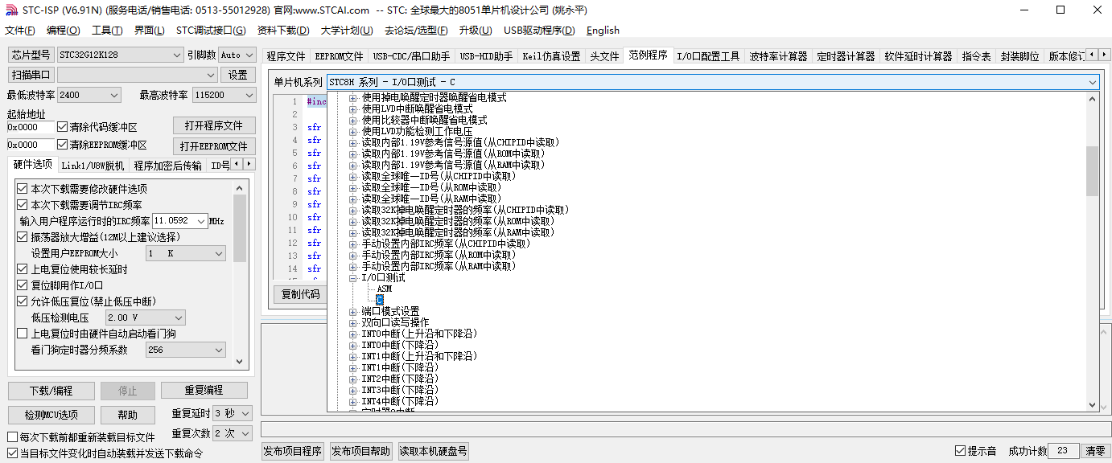1112x463 pixels.
Task: Collapse the 单片机系列 example dropdown list
Action: (1092, 82)
